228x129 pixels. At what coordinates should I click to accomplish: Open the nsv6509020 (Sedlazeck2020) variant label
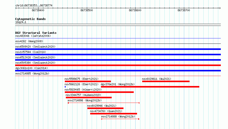pos(35,47)
